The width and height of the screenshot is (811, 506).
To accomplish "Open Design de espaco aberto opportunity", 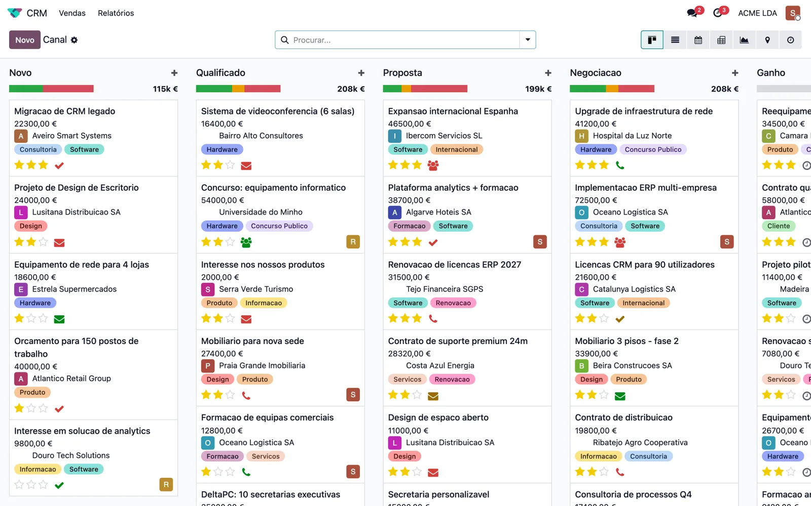I will coord(467,445).
